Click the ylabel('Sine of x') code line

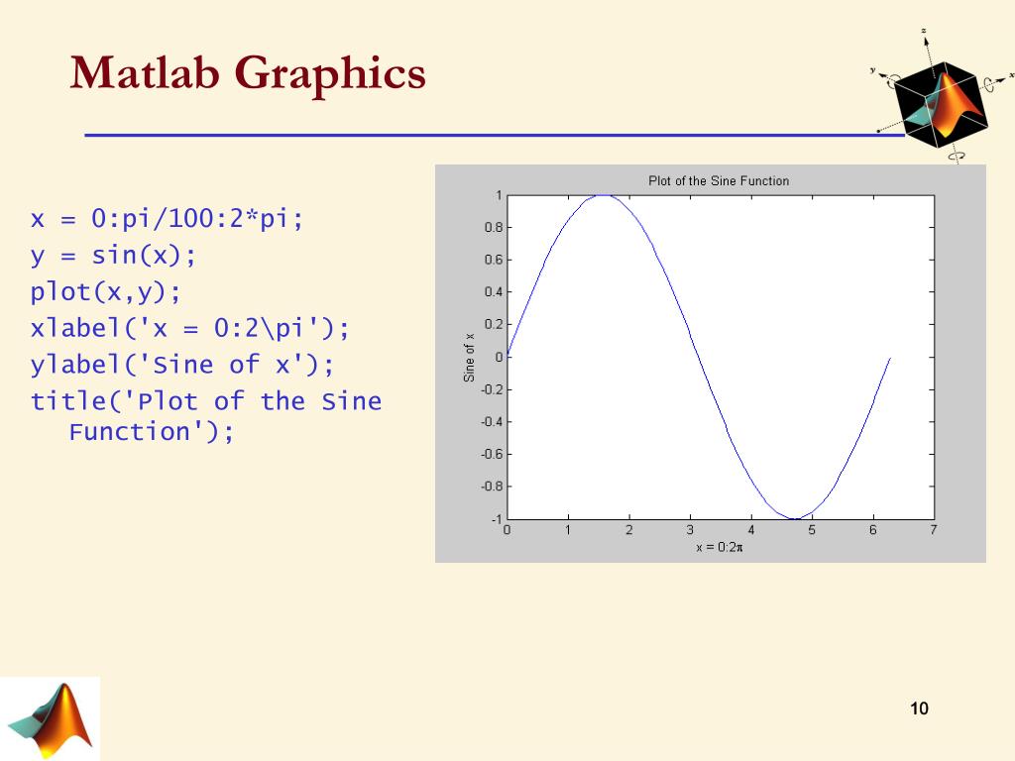(x=182, y=365)
